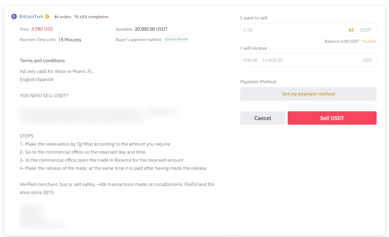The image size is (389, 237).
Task: Click the 0.980 USD price value
Action: [x=42, y=29]
